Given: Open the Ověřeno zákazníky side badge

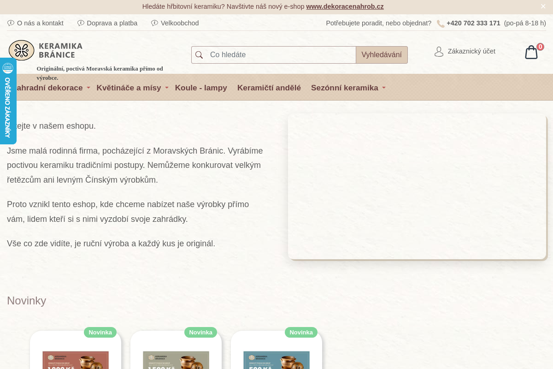Looking at the screenshot, I should 7,101.
